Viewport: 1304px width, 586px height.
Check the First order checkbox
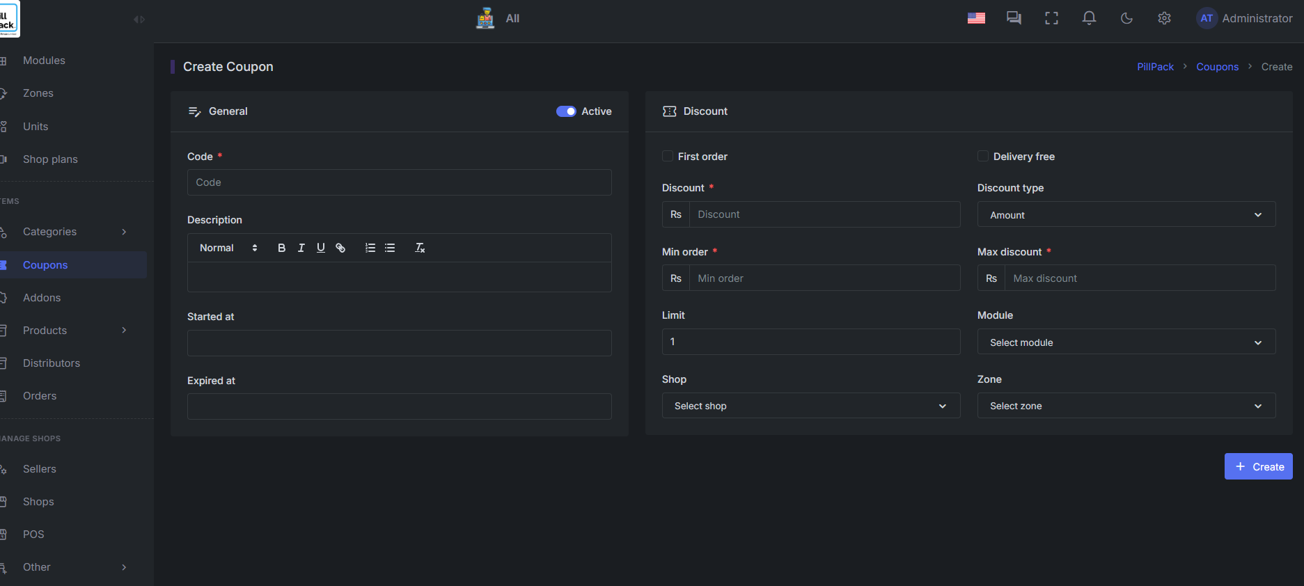coord(668,157)
